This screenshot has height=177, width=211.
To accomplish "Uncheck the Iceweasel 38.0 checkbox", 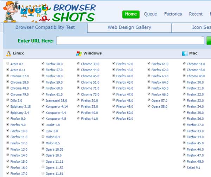I will click(43, 100).
